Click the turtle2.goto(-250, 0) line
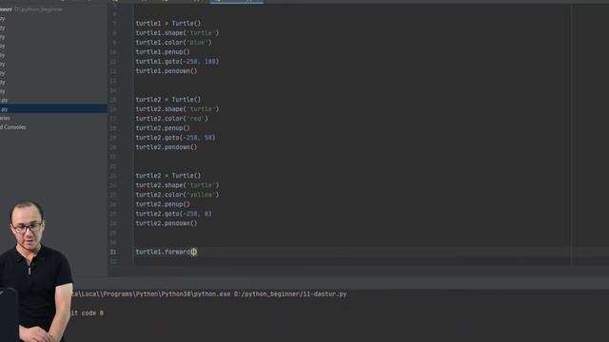Screen dimensions: 609x342 point(173,214)
